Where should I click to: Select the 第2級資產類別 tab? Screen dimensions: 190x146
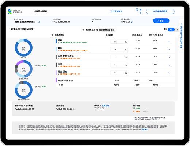click(x=103, y=30)
